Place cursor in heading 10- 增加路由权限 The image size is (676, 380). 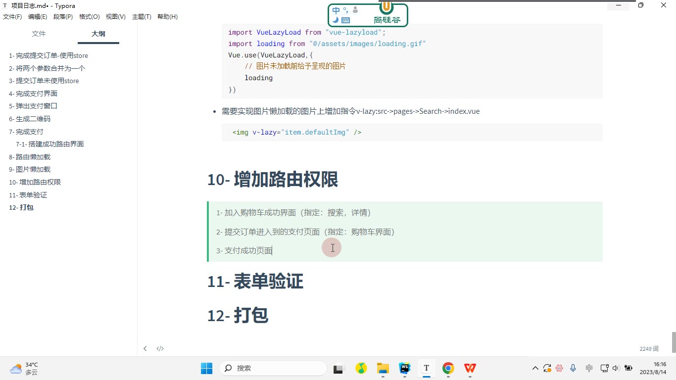coord(273,179)
